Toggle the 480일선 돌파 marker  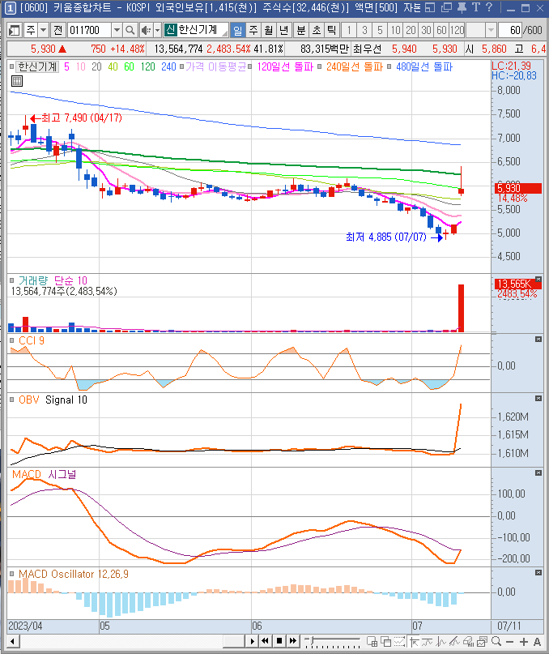[x=389, y=66]
